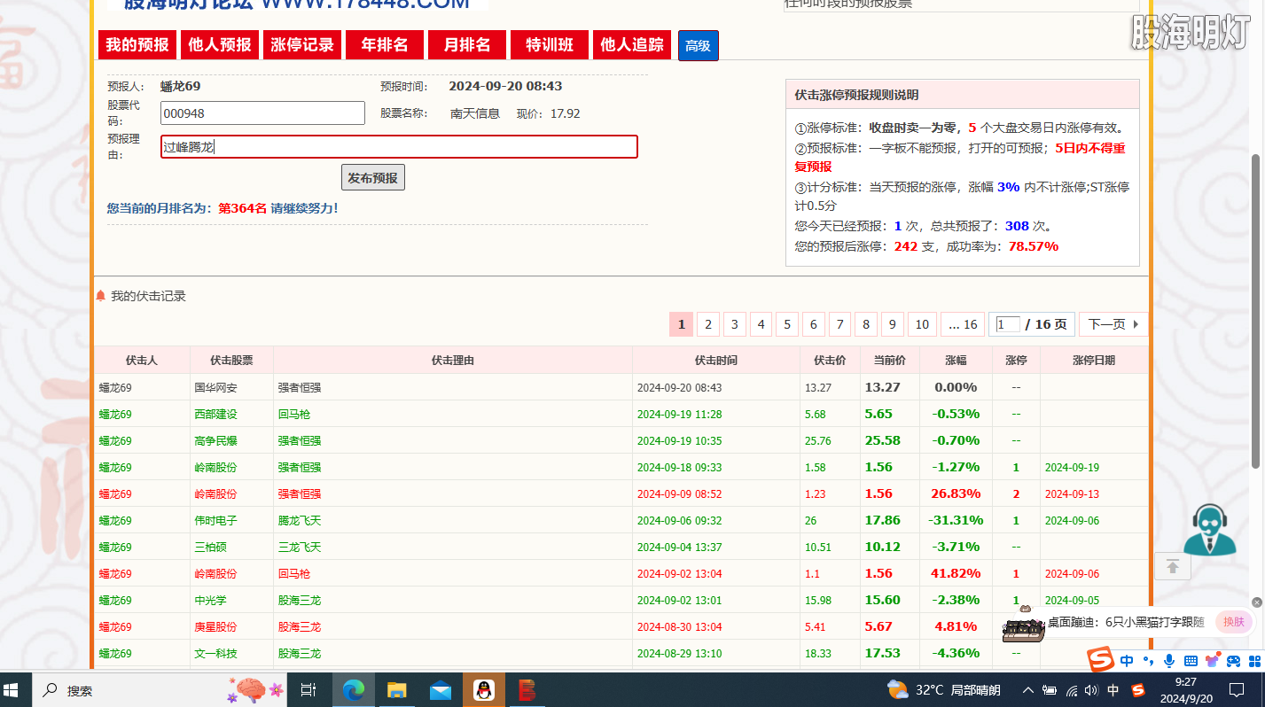Click the red B app taskbar icon
This screenshot has height=707, width=1265.
527,690
